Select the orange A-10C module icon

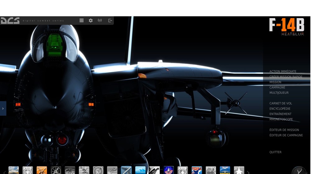tap(42, 170)
